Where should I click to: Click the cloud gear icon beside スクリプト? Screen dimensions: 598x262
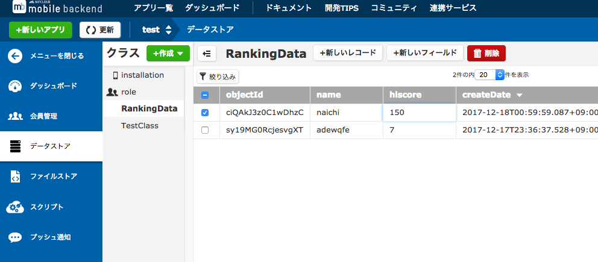(15, 207)
